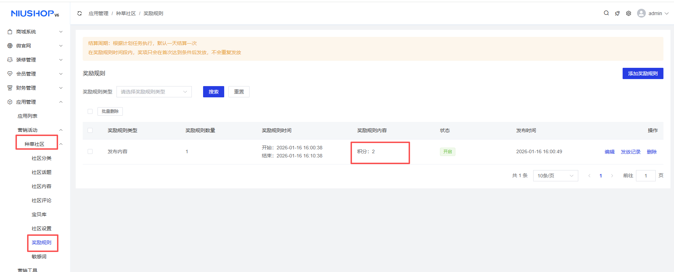Click the 微官网 globe icon in sidebar
This screenshot has height=272, width=674.
[x=10, y=46]
